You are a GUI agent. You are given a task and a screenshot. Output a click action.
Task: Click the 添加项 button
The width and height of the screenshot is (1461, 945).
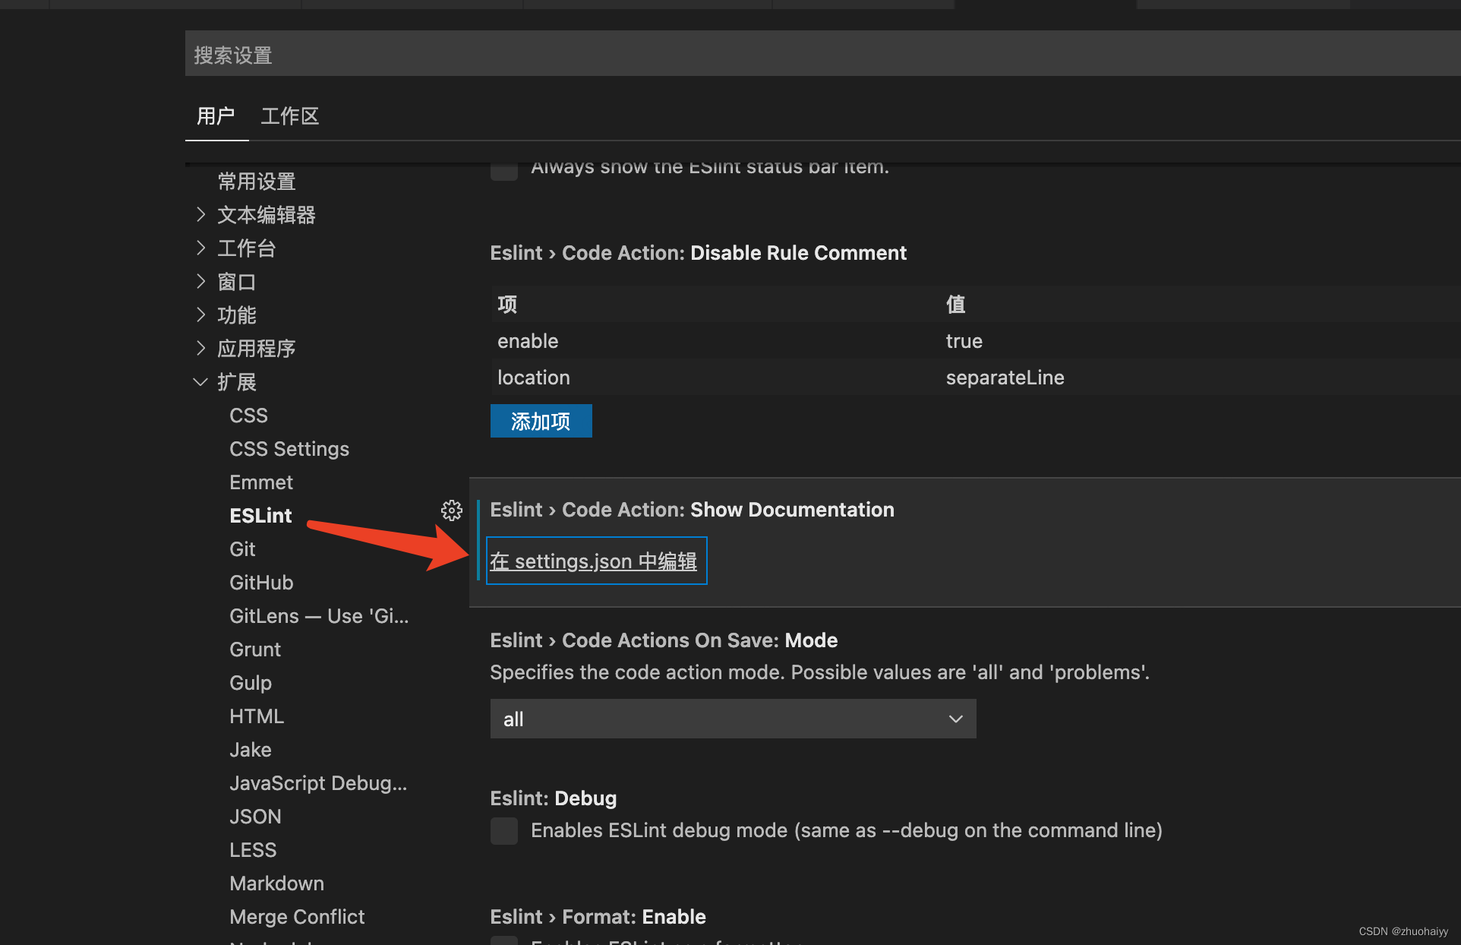[541, 422]
